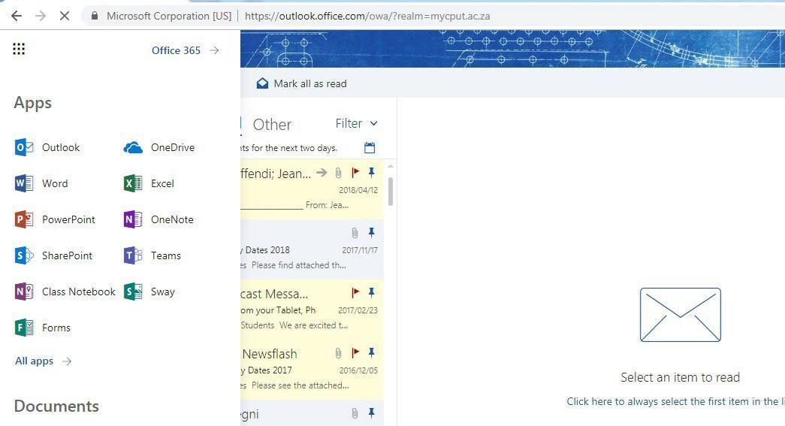
Task: Click the site security padlock icon
Action: coord(95,16)
